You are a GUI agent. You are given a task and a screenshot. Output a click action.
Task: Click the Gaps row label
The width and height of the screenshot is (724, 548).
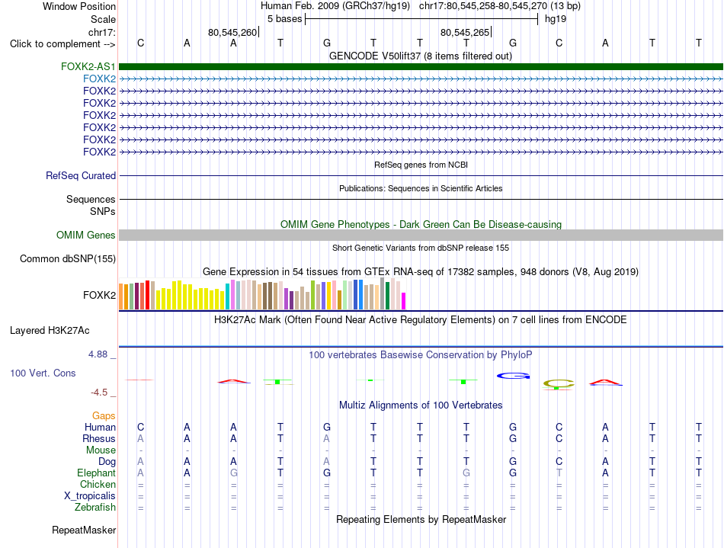point(104,416)
